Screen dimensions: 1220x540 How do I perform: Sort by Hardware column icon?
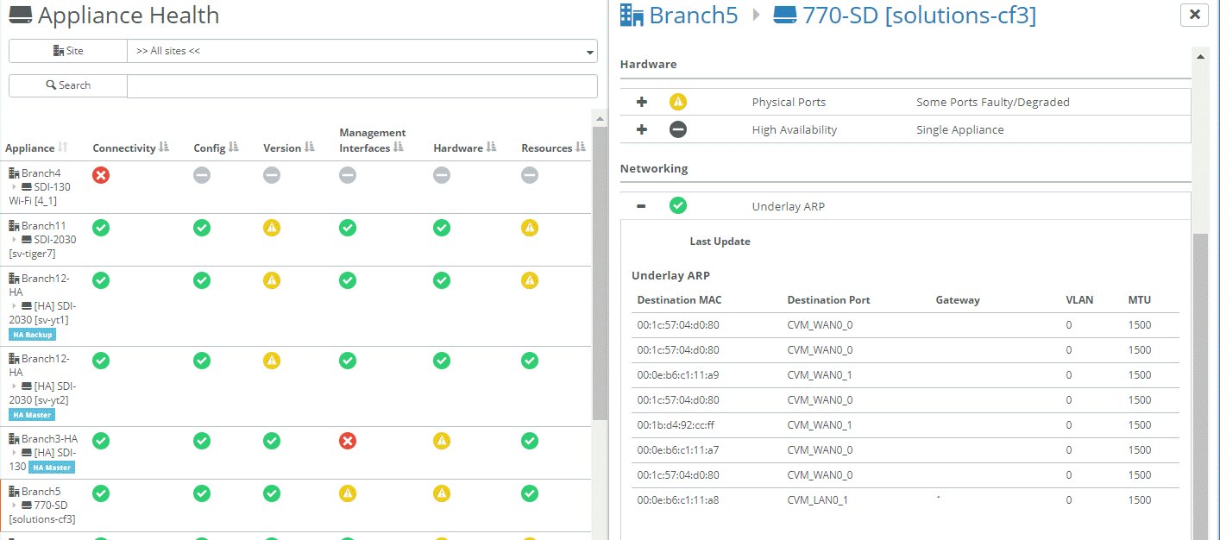pyautogui.click(x=492, y=148)
